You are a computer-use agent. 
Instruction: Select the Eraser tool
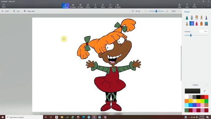(192, 23)
